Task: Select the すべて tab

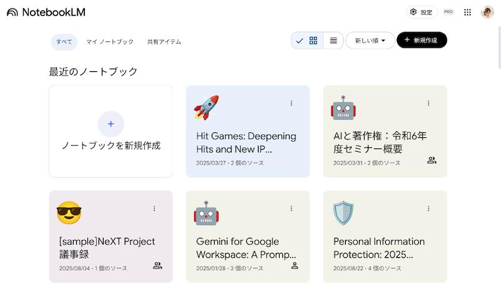Action: pyautogui.click(x=64, y=42)
